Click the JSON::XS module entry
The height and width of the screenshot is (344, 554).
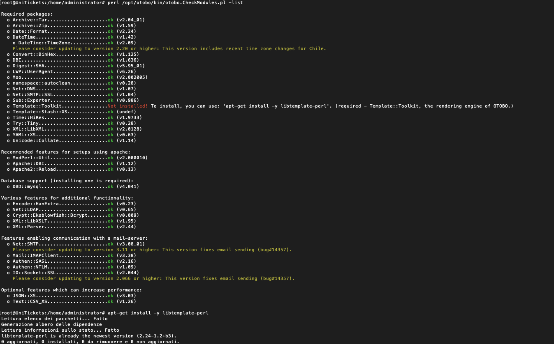24,296
